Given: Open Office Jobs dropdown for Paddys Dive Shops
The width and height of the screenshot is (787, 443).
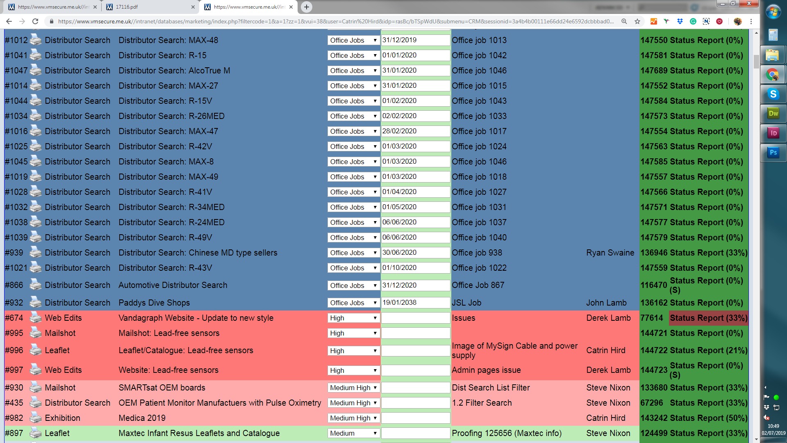Looking at the screenshot, I should 353,303.
